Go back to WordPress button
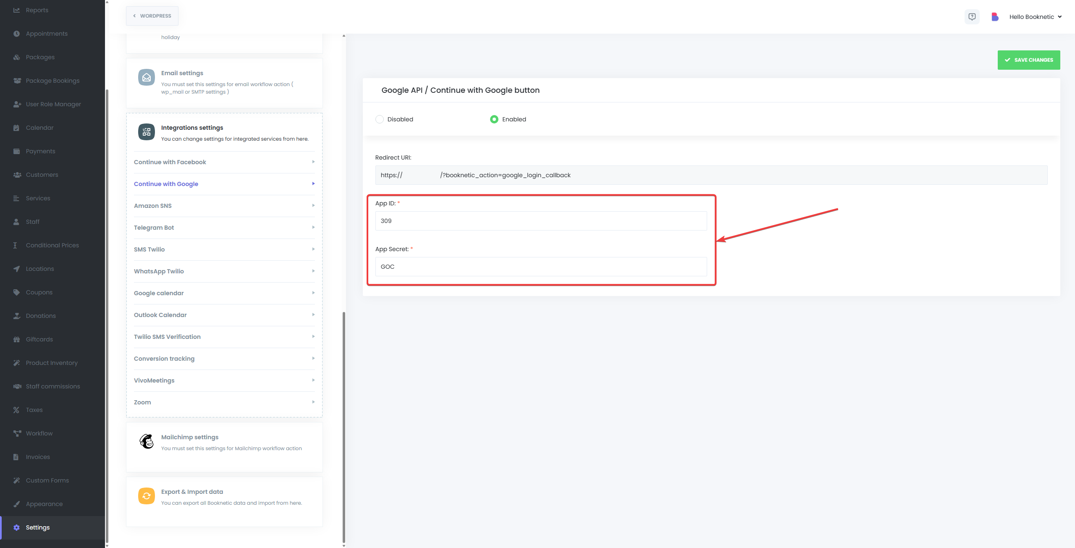Image resolution: width=1075 pixels, height=548 pixels. click(x=152, y=16)
